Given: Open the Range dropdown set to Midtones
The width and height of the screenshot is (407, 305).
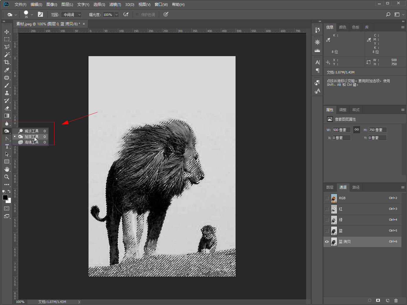Looking at the screenshot, I should (72, 14).
